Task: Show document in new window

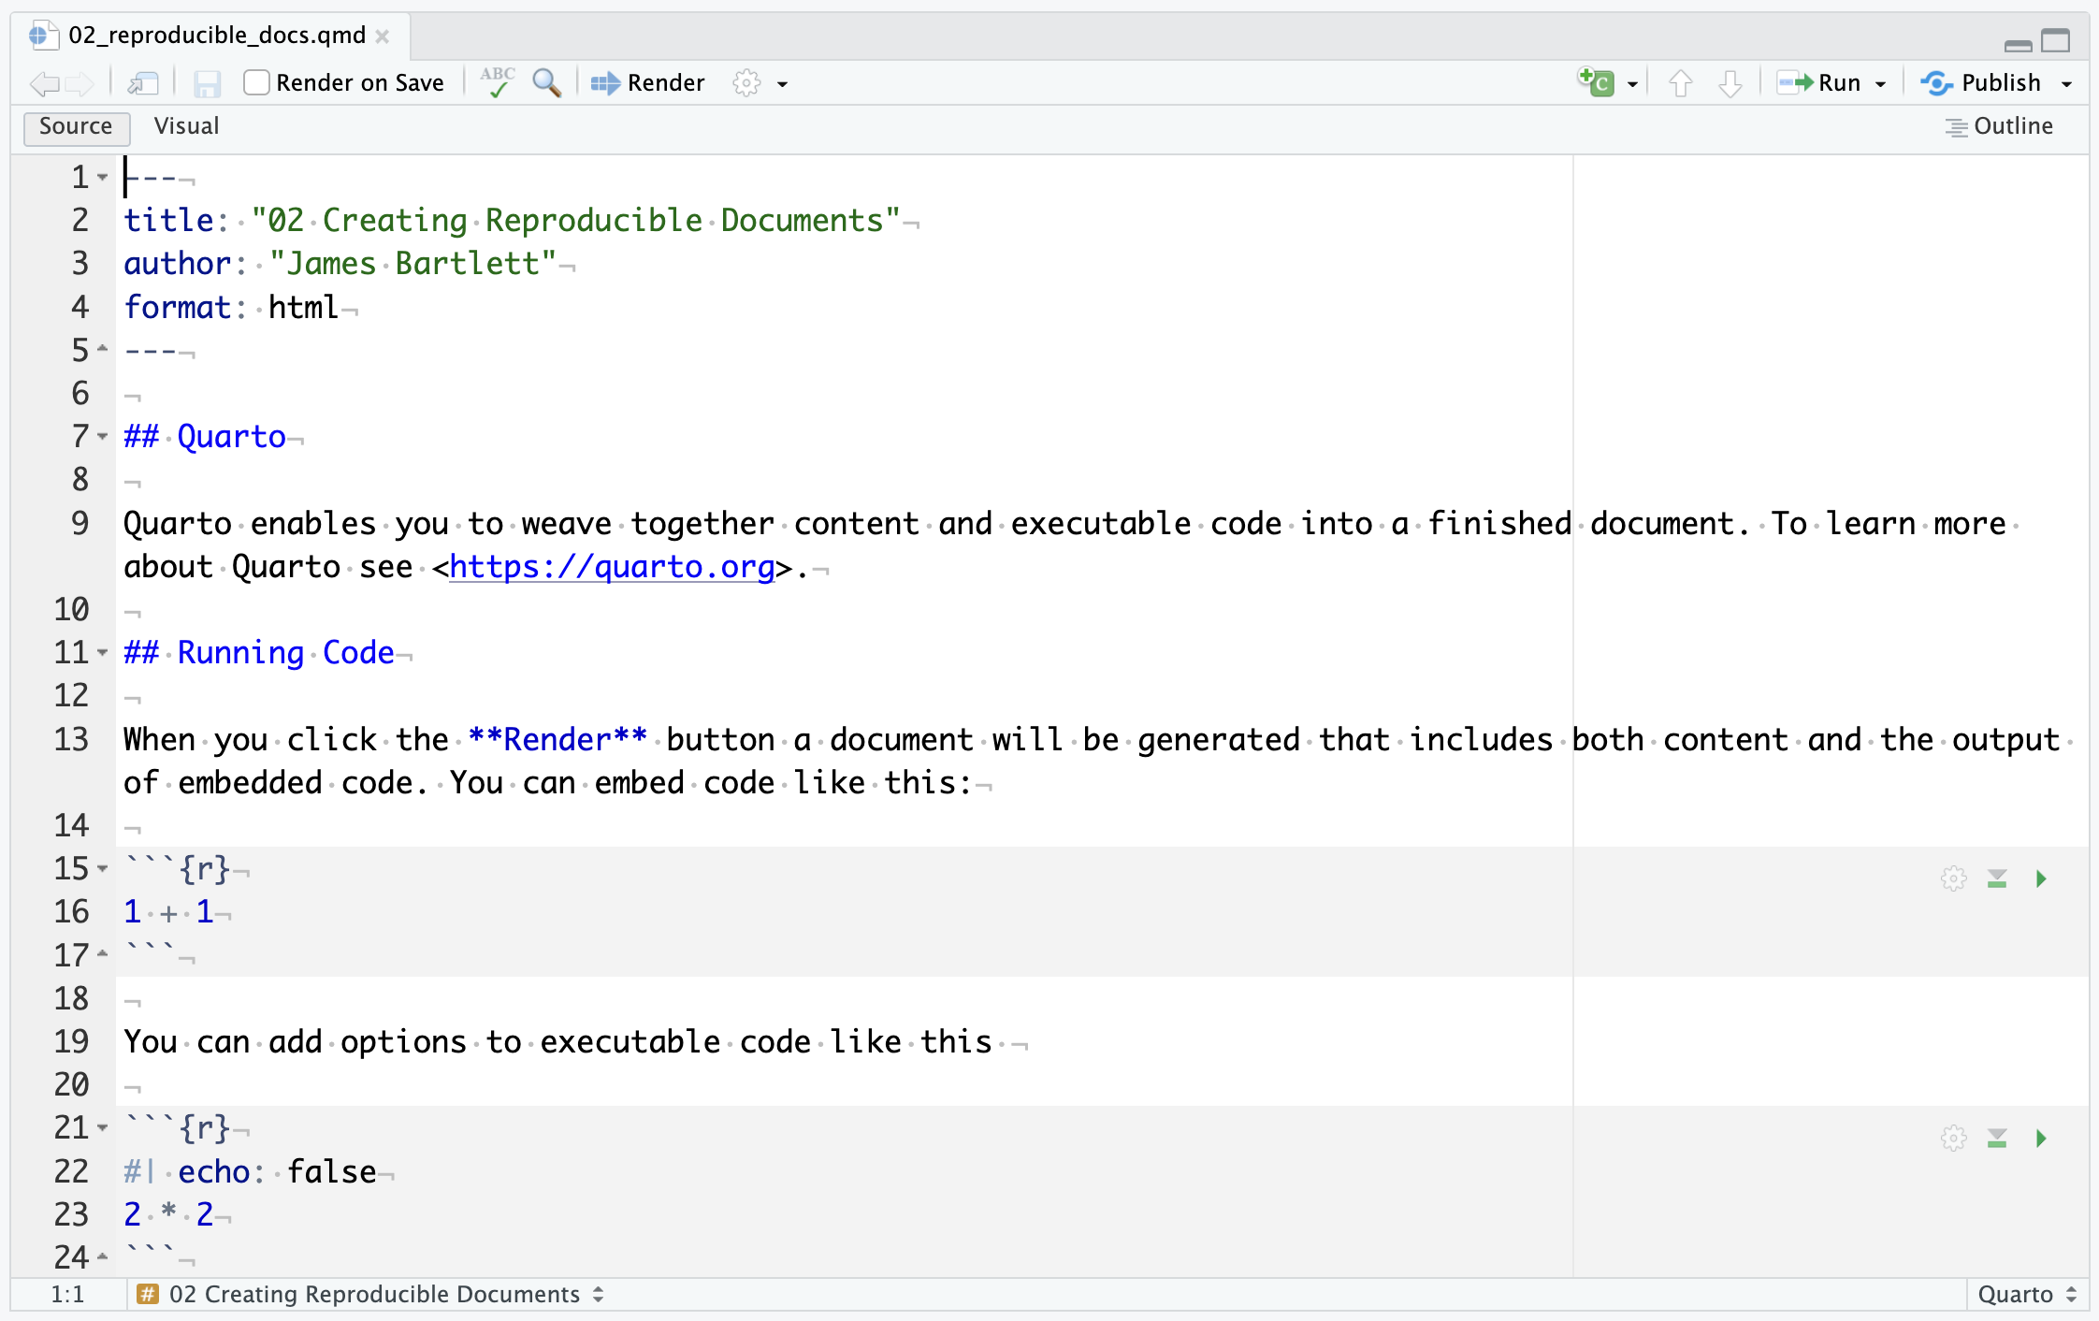Action: pos(143,83)
